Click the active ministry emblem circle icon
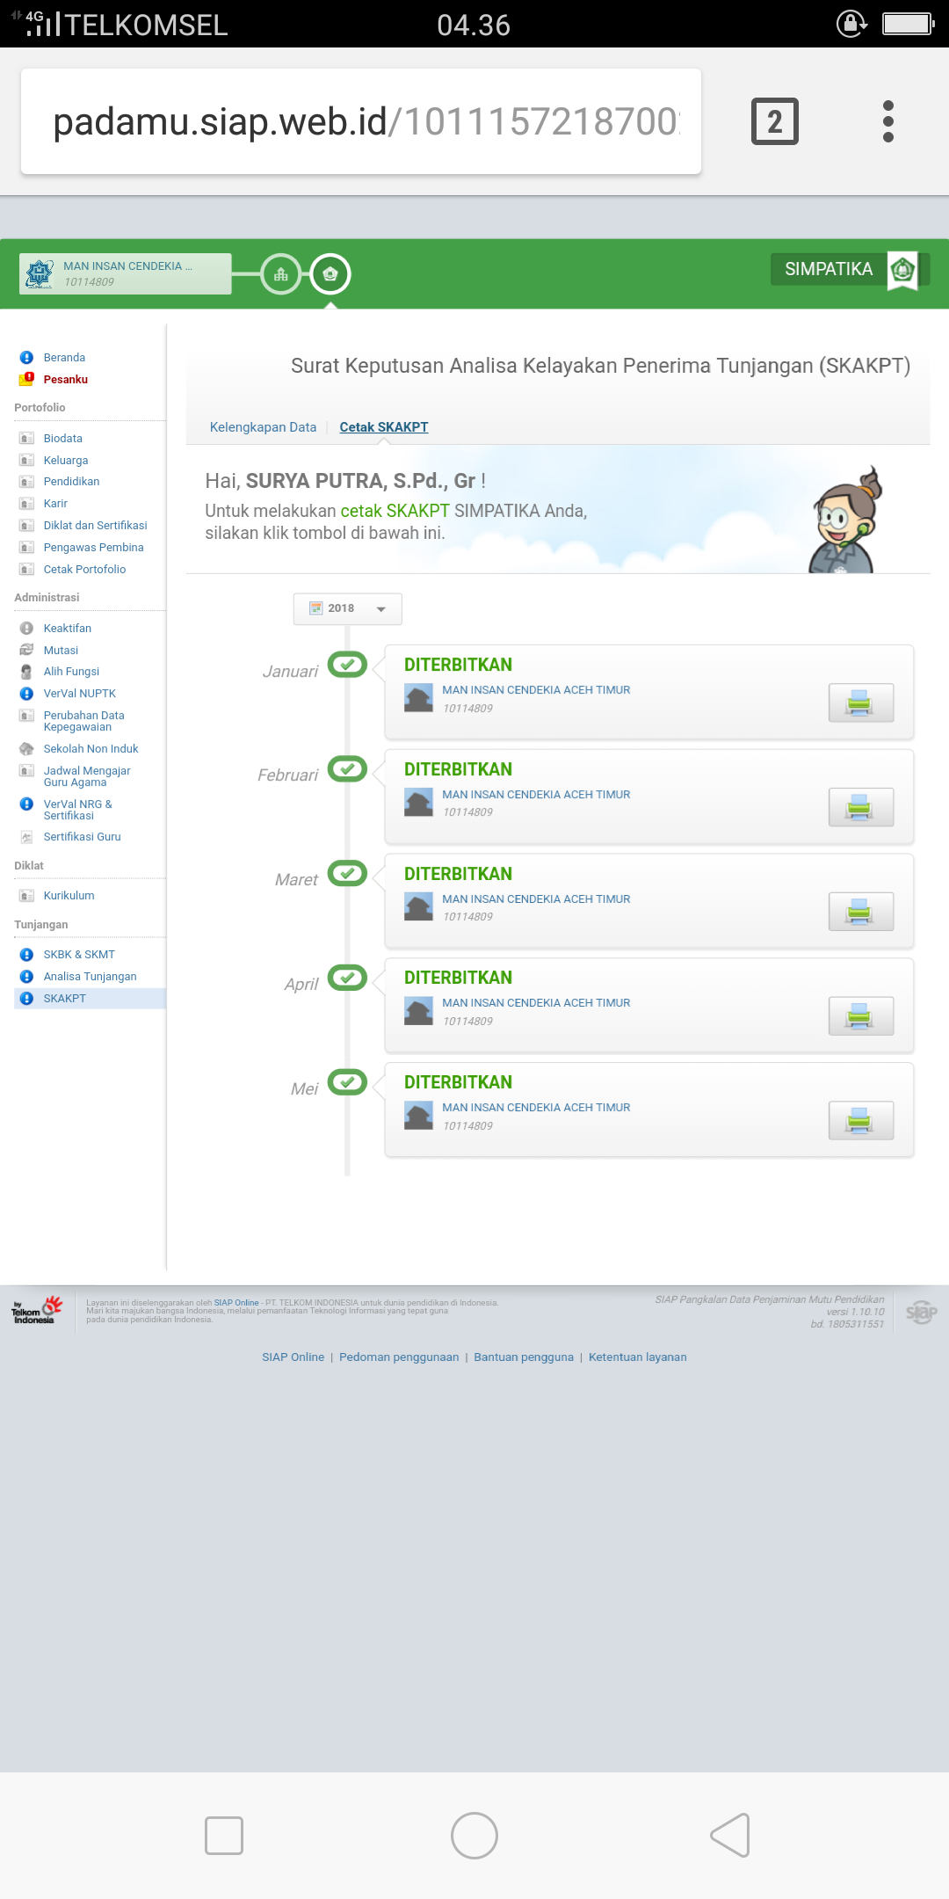This screenshot has width=949, height=1899. [x=330, y=274]
